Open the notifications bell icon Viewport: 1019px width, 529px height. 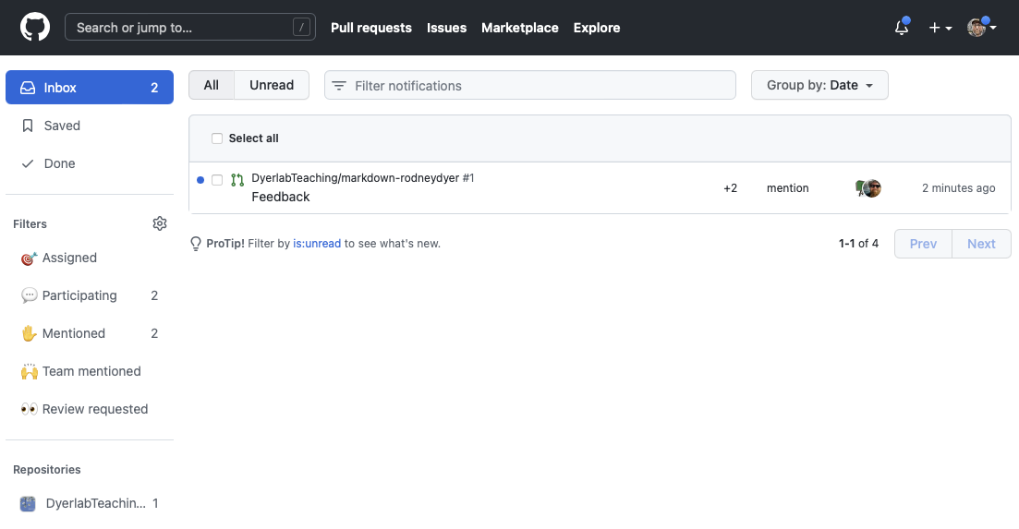point(902,28)
